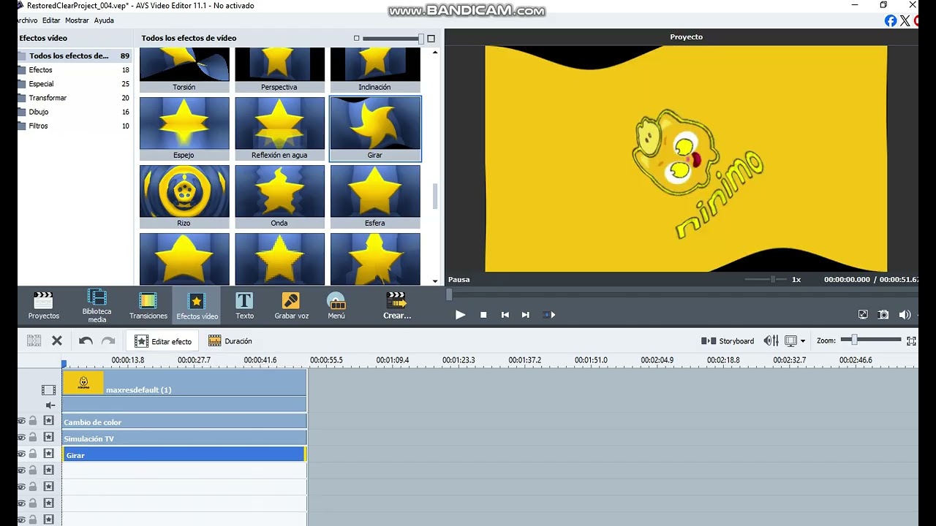This screenshot has height=526, width=936.
Task: Open the Archivo menu
Action: [26, 20]
